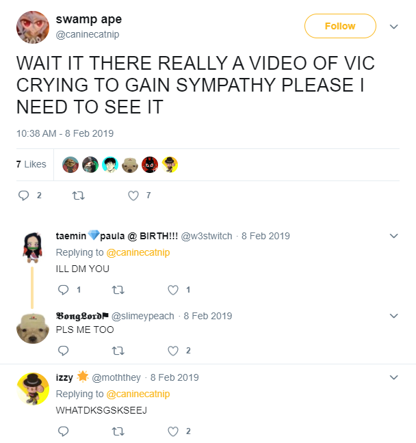Follow swamp ape's account
This screenshot has height=443, width=416.
point(340,26)
